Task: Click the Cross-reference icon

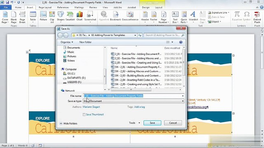Action: (130, 16)
